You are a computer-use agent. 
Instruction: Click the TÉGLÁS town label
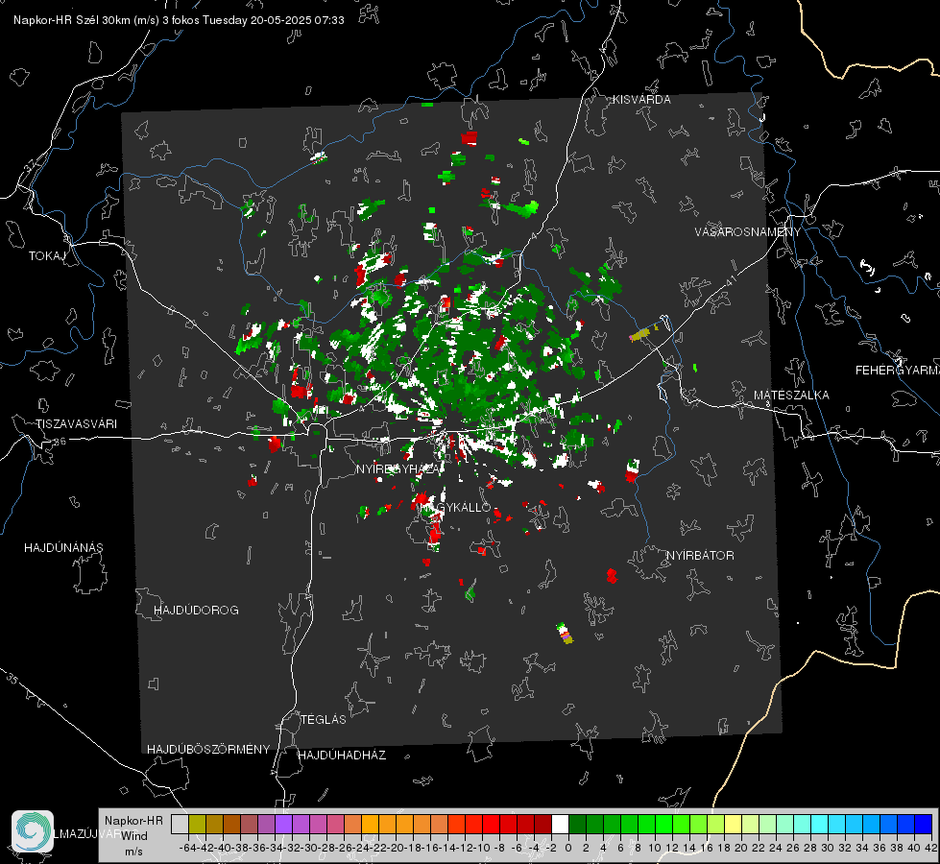[x=324, y=720]
